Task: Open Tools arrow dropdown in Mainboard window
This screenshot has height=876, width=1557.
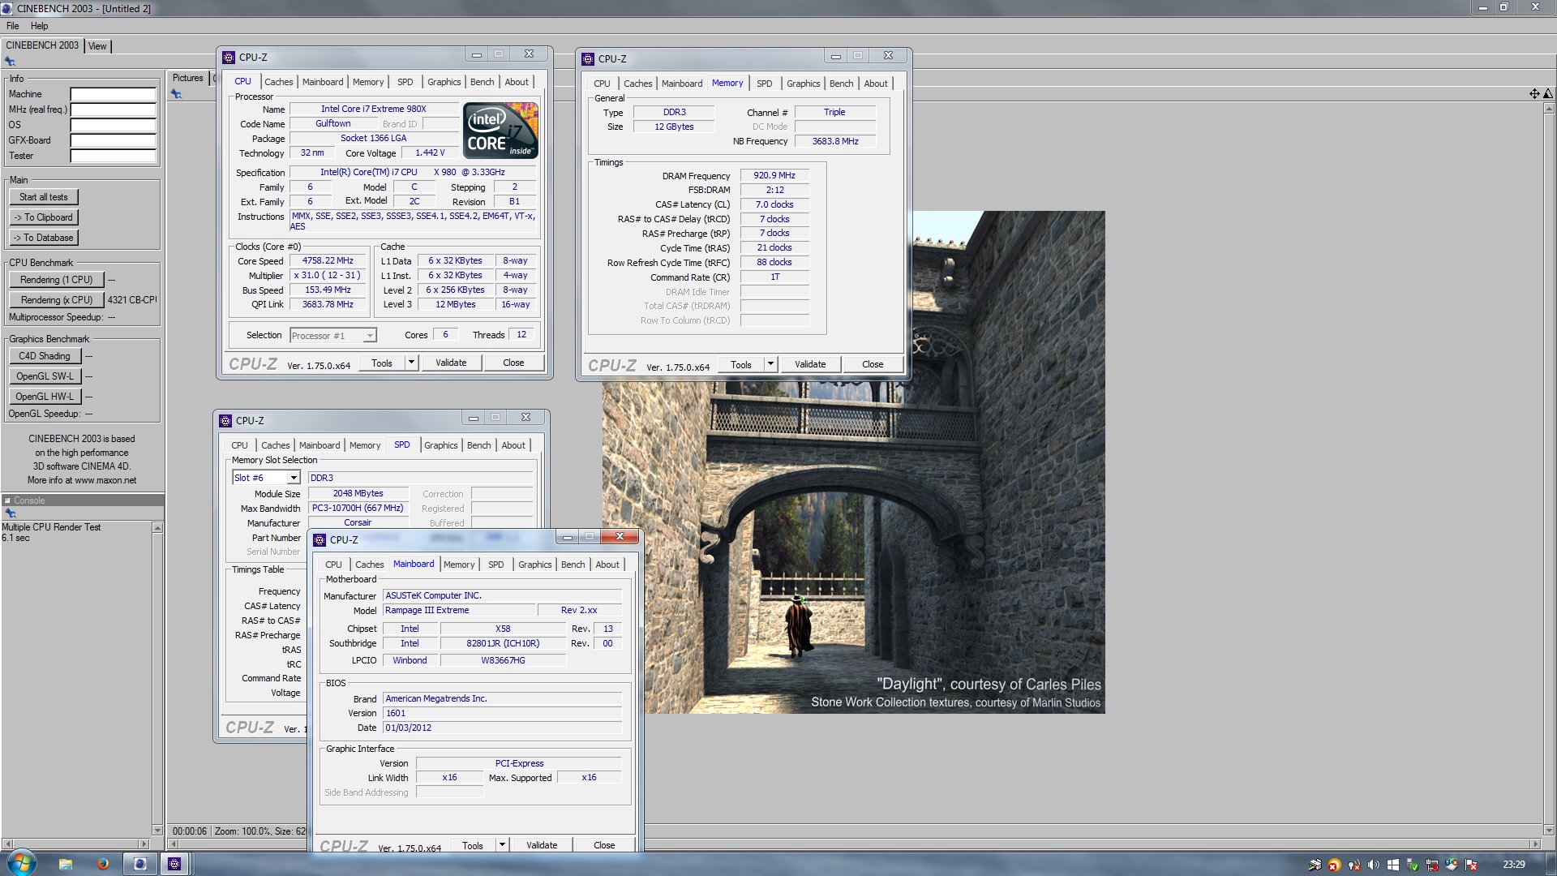Action: pos(502,844)
